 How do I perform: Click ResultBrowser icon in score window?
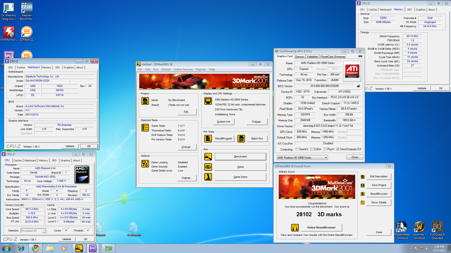coord(363,194)
